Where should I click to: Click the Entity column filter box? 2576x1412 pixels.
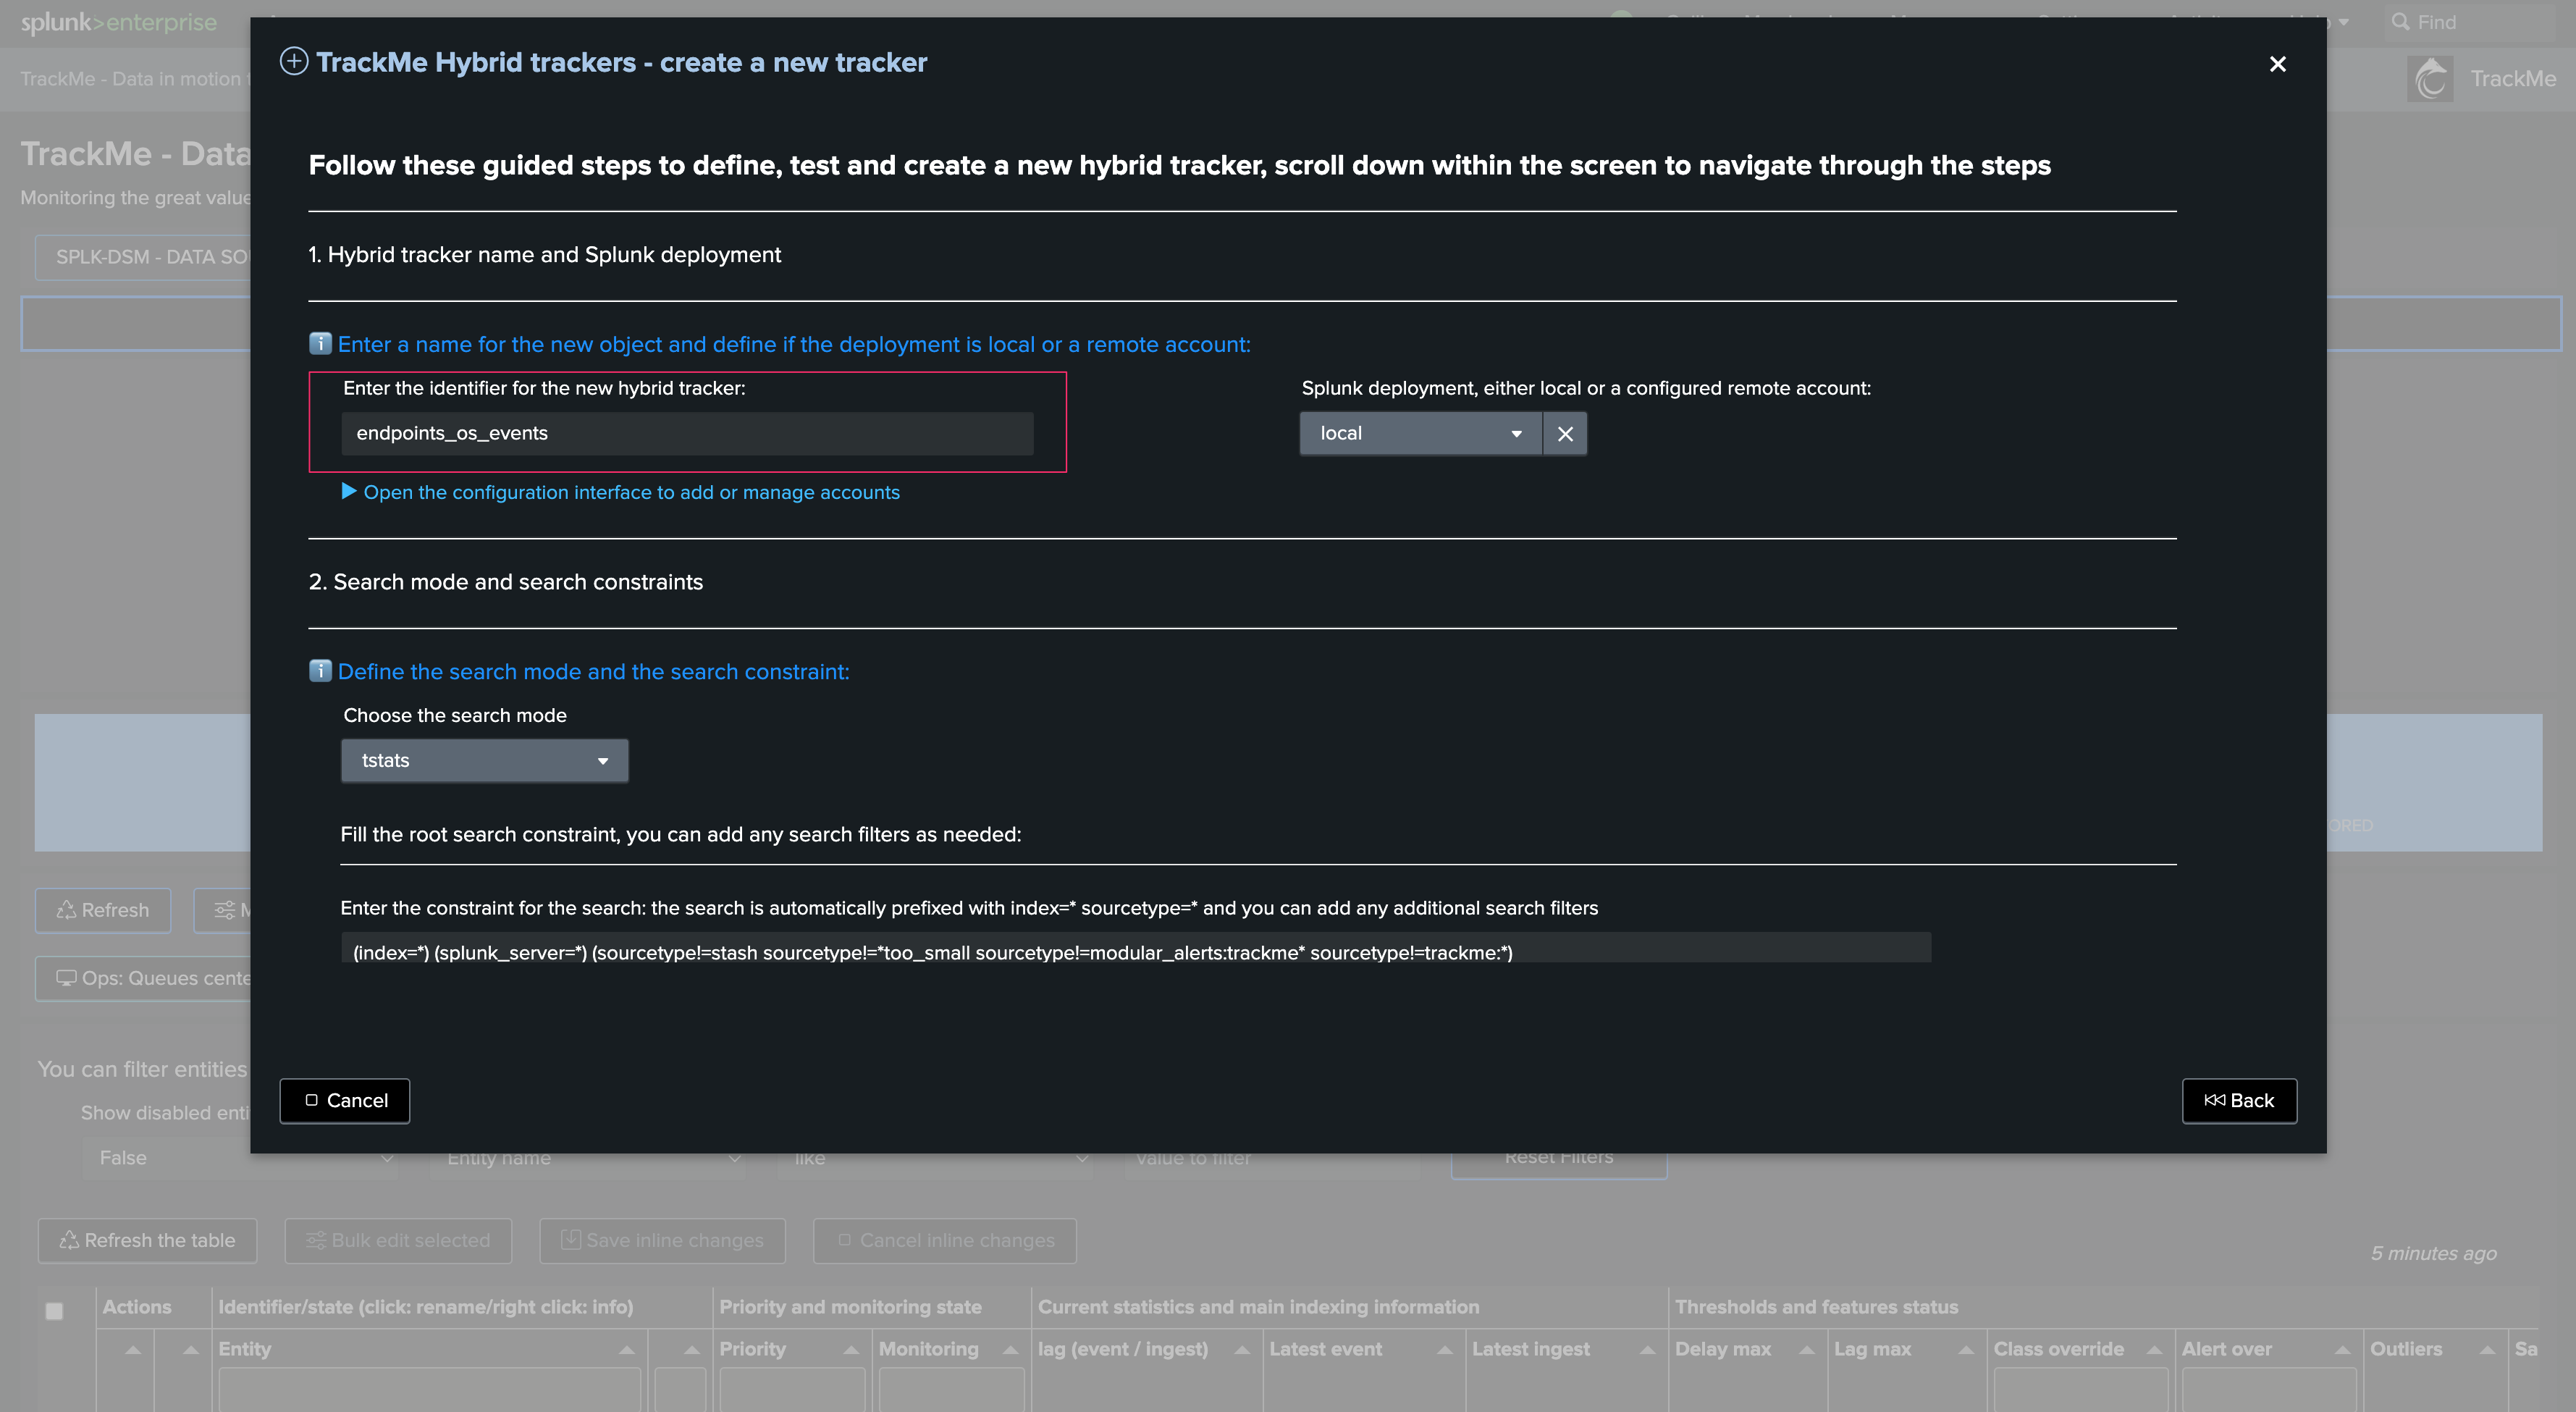(429, 1390)
